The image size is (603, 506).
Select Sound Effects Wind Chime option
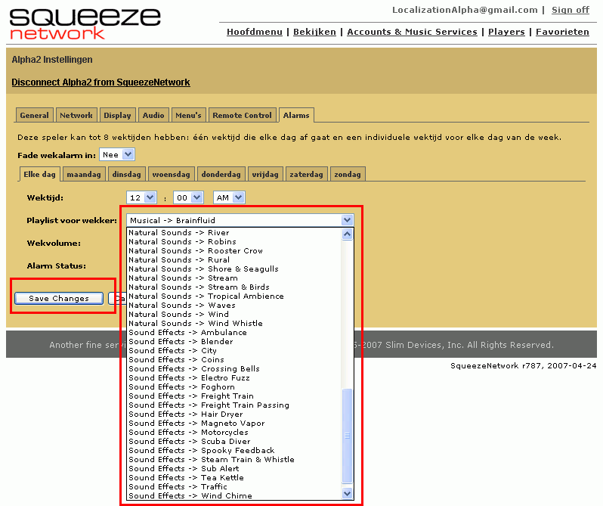[x=190, y=496]
